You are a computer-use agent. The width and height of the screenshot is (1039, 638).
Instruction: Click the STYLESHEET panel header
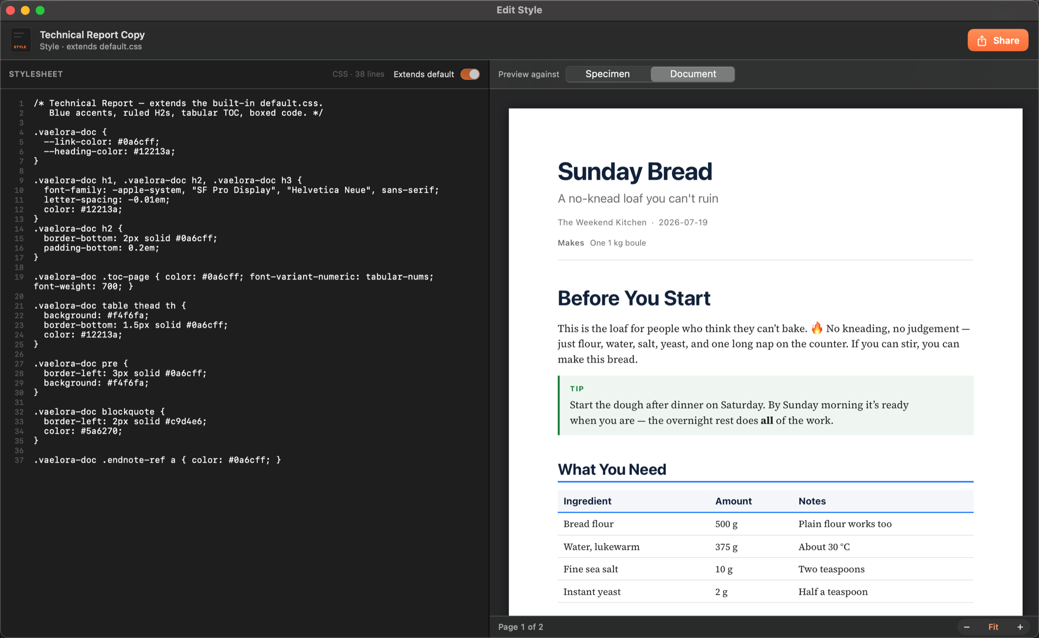pyautogui.click(x=36, y=74)
